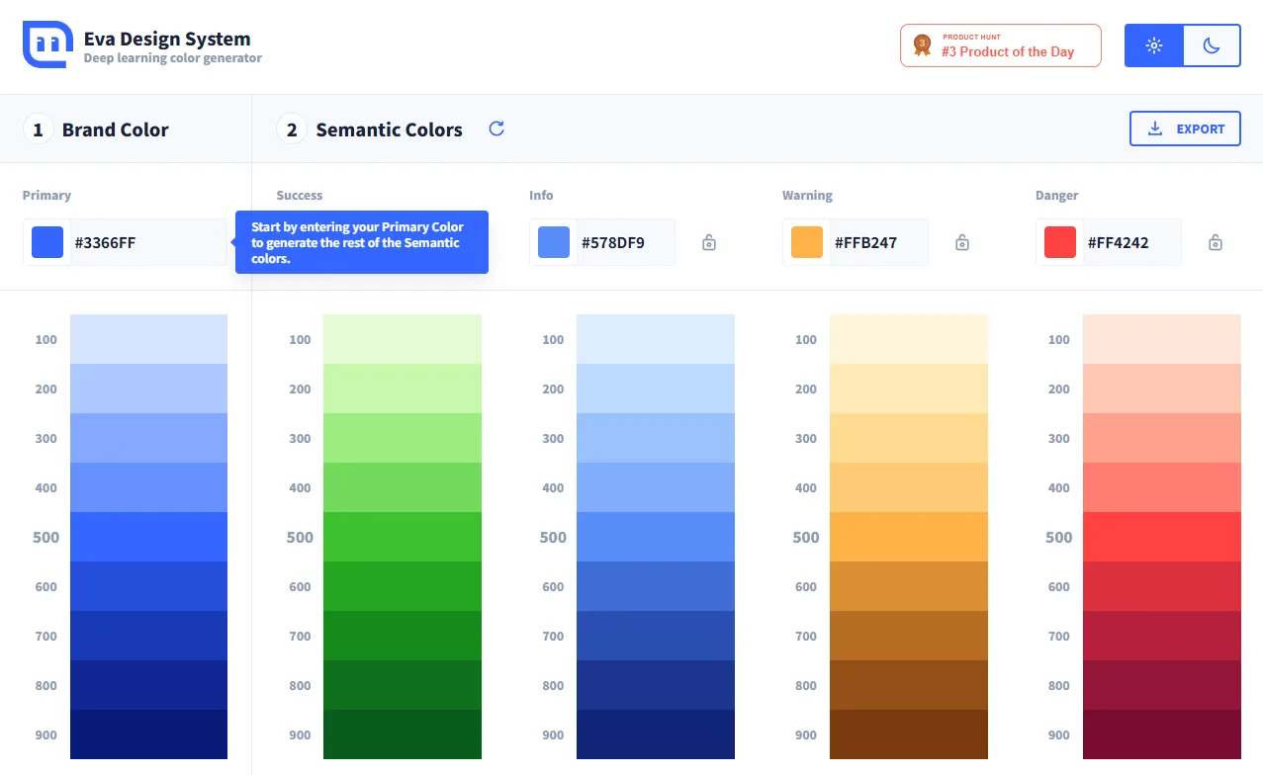
Task: Click the 'Warning' column label
Action: tap(807, 196)
